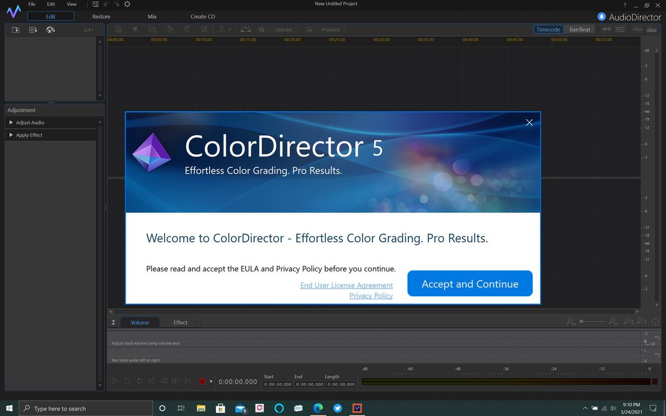Click the import media icon
666x416 pixels.
point(16,30)
